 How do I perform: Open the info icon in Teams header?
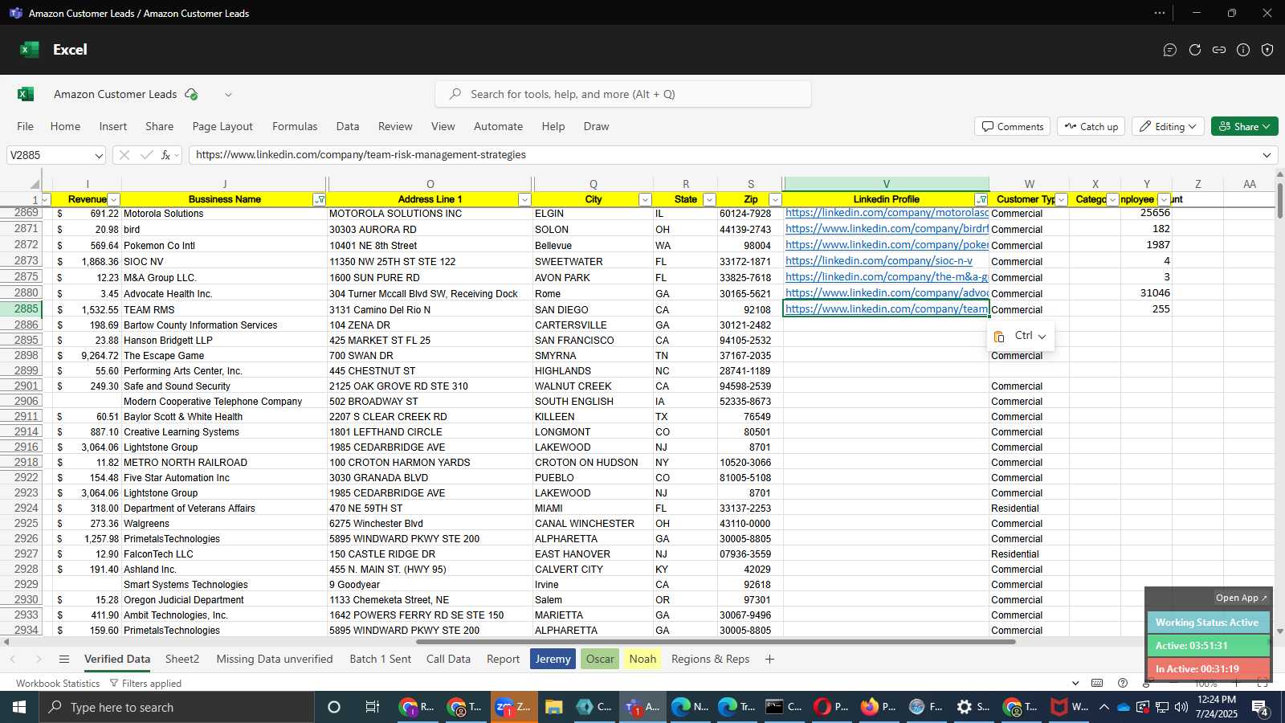1243,50
